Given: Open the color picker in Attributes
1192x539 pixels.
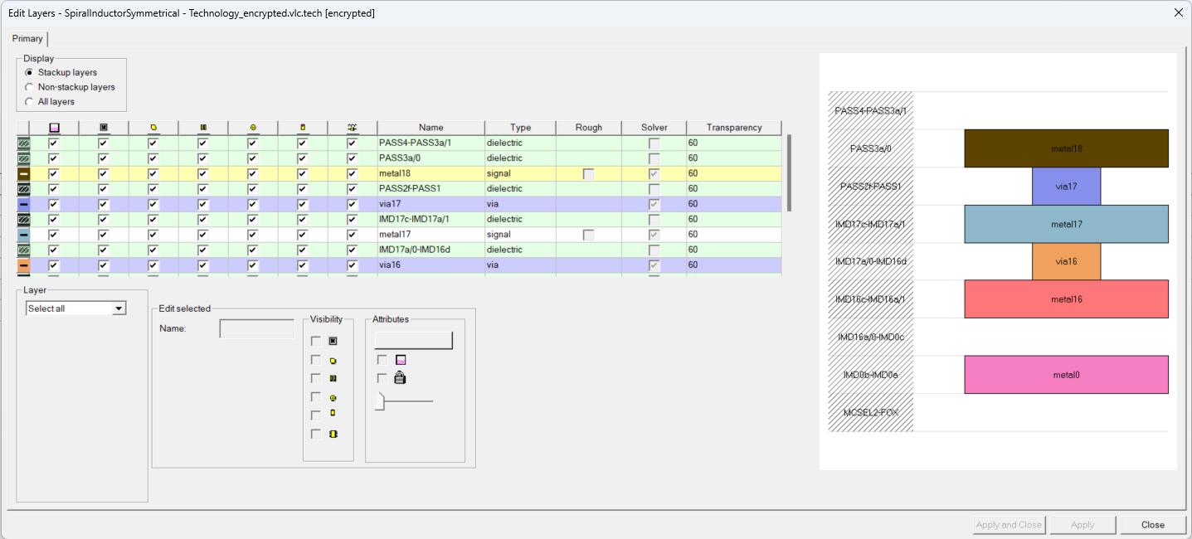Looking at the screenshot, I should click(x=415, y=340).
